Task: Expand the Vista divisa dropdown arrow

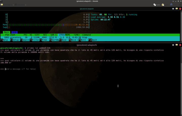Action: [25, 5]
